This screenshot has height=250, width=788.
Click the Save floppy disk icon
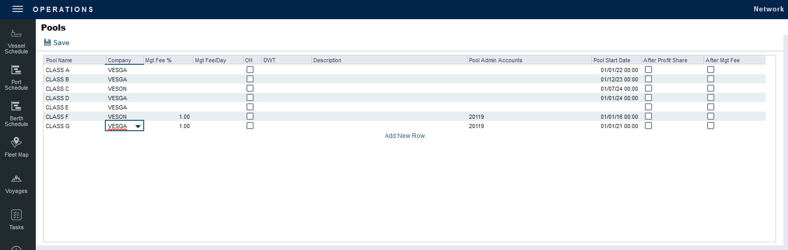click(47, 43)
